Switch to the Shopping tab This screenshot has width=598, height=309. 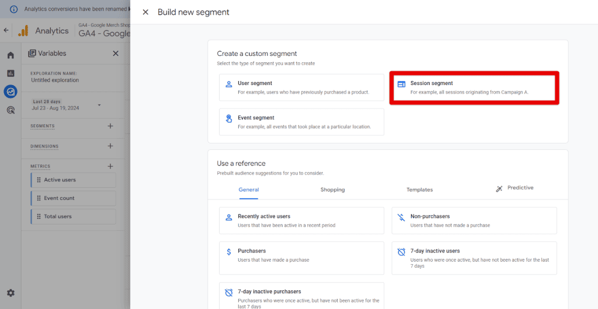pyautogui.click(x=332, y=189)
